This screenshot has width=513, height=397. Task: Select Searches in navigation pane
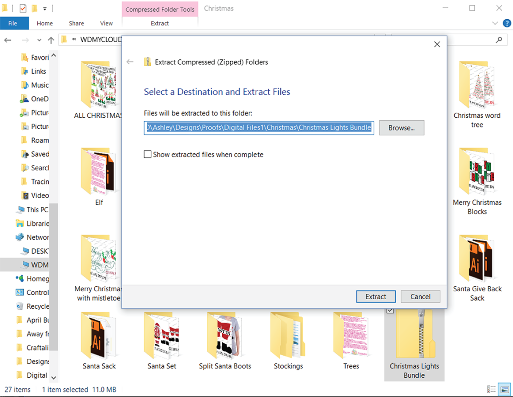[35, 168]
